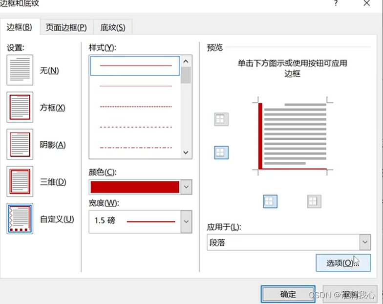This screenshot has height=304, width=383.
Task: Choose the dash-dot line style
Action: click(x=136, y=148)
